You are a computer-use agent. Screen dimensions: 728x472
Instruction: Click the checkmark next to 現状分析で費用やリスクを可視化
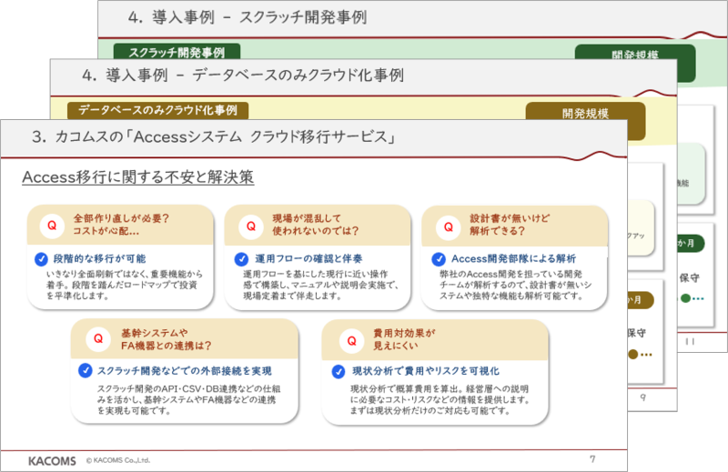click(x=338, y=370)
